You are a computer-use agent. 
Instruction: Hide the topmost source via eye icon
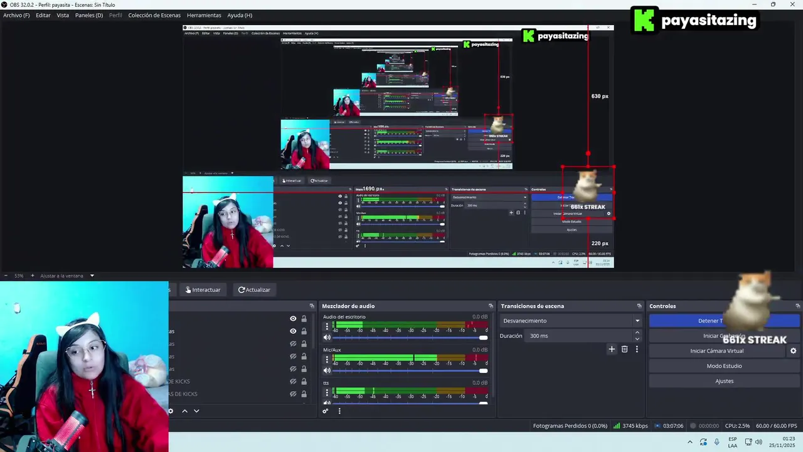click(293, 318)
